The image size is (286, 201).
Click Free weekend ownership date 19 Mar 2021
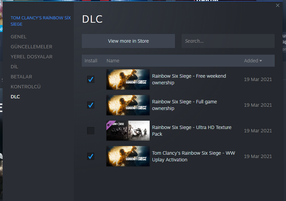(x=258, y=79)
